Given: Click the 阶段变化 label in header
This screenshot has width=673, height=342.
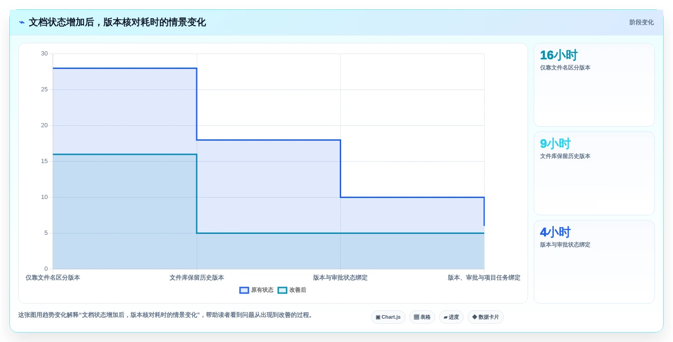Looking at the screenshot, I should [x=641, y=22].
